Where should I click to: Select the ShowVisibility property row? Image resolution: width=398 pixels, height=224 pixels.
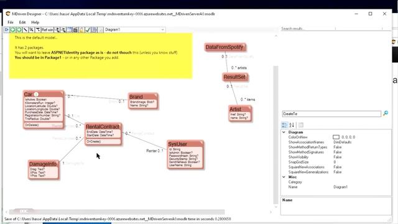pos(336,157)
